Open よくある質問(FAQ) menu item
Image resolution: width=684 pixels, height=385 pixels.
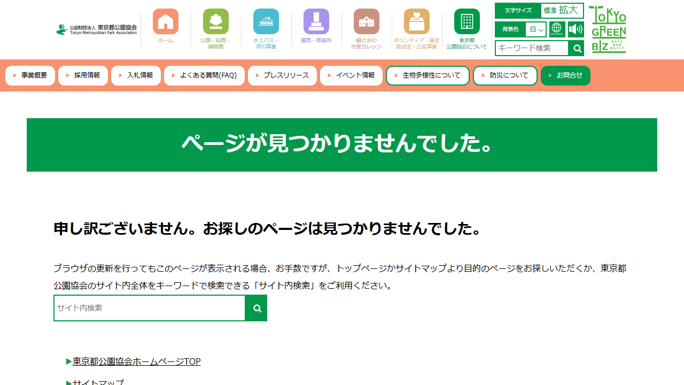[204, 75]
